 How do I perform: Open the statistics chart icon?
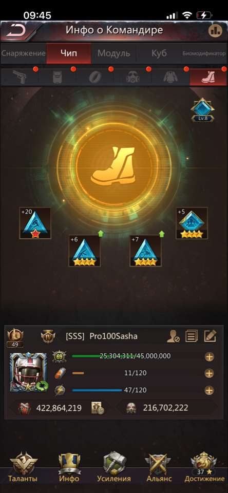tap(215, 30)
